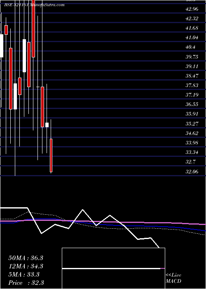This screenshot has height=289, width=206.
Task: Click the 39.11 price axis label
Action: (x=192, y=66)
